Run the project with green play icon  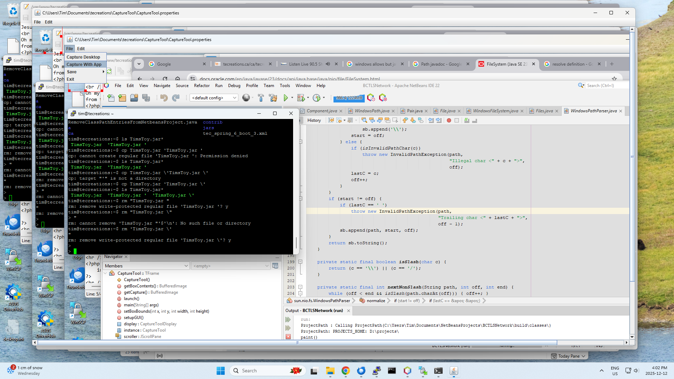(x=286, y=98)
